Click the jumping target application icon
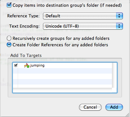Screen dimensions: 130x117 27,65
